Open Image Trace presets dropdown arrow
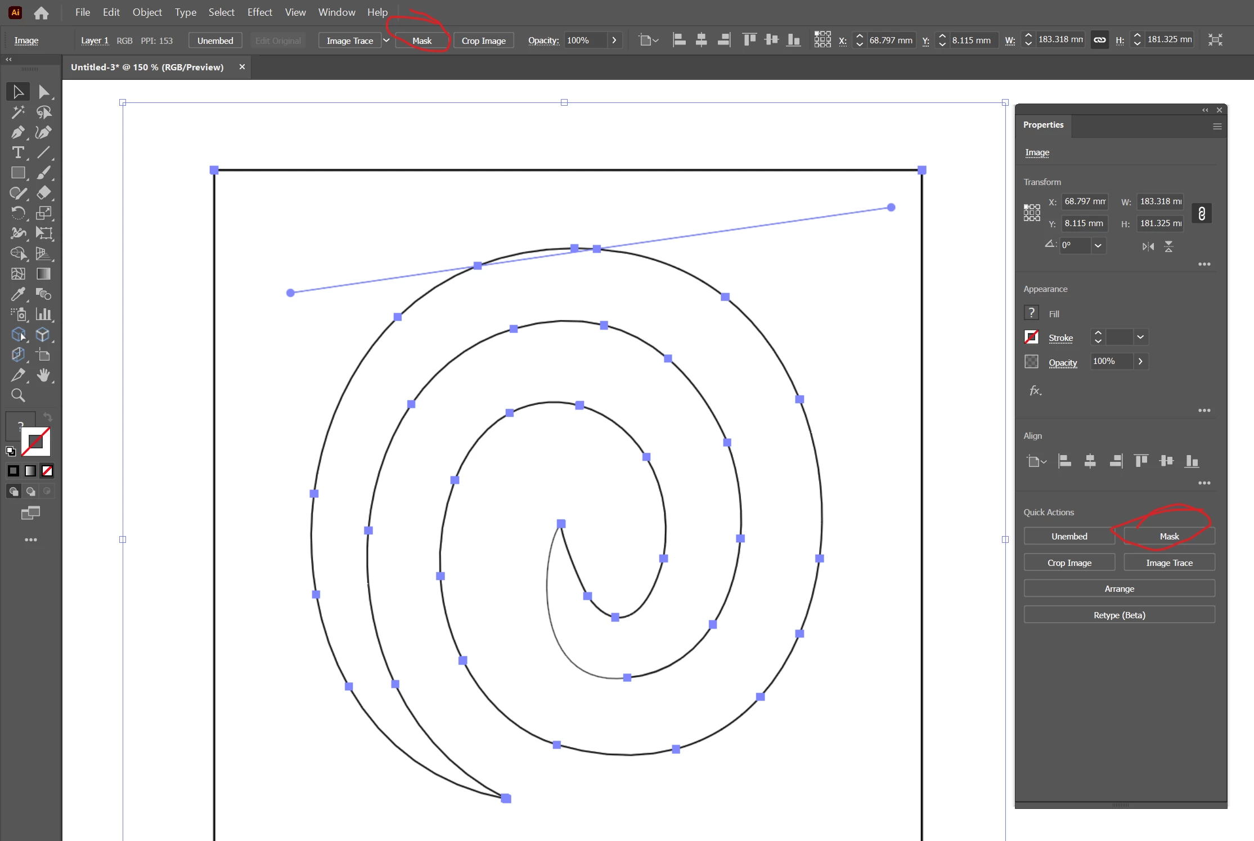Viewport: 1254px width, 841px height. click(386, 41)
